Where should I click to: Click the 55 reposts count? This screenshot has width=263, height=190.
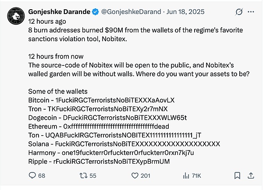pyautogui.click(x=92, y=176)
